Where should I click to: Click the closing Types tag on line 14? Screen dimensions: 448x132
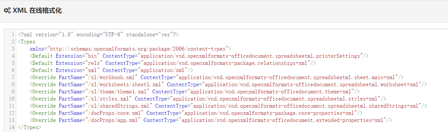(x=30, y=127)
